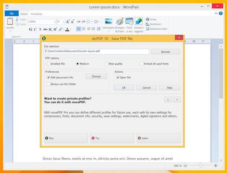Viewport: 227px width, 173px height.
Task: Click the Try novaPDF button
Action: (x=112, y=138)
